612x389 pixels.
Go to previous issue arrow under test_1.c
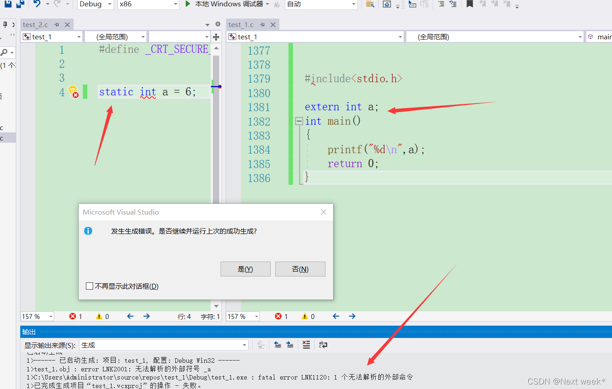coord(336,316)
